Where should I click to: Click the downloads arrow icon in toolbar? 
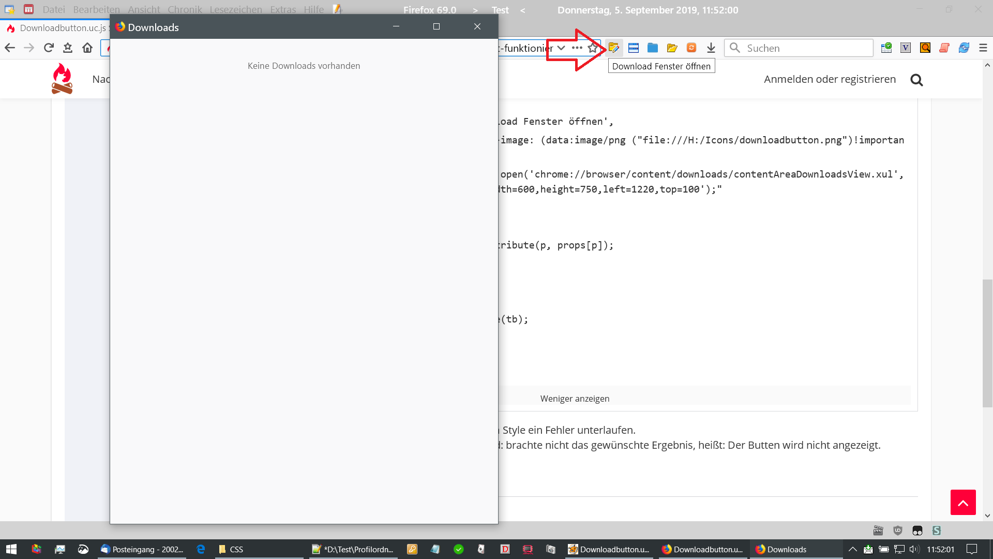click(711, 48)
